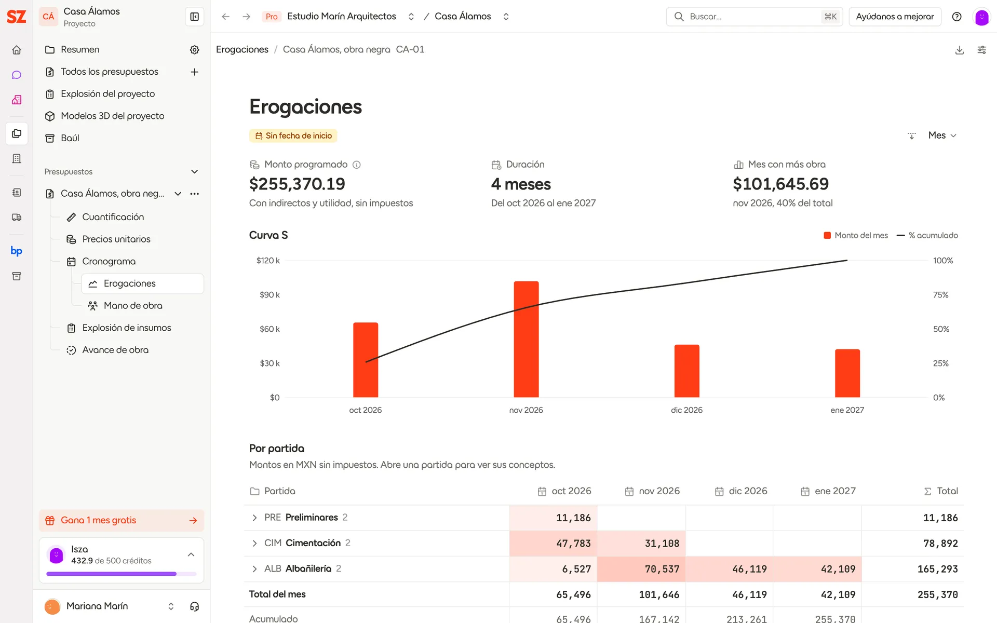Collapse the Presupuestos section
Image resolution: width=997 pixels, height=623 pixels.
click(x=195, y=172)
